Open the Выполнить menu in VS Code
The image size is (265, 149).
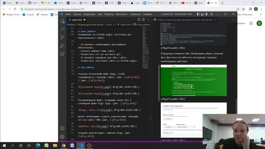click(x=122, y=14)
